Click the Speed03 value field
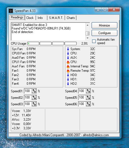Viewport: 129px width, 148px height. click(x=28, y=104)
